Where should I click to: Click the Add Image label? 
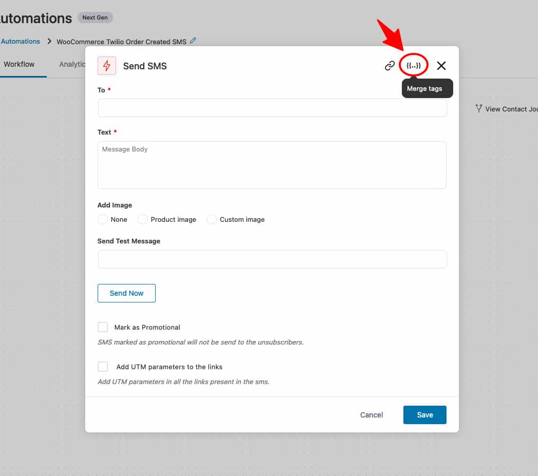(x=115, y=205)
